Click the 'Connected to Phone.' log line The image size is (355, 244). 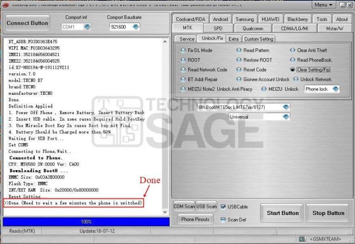[36, 158]
